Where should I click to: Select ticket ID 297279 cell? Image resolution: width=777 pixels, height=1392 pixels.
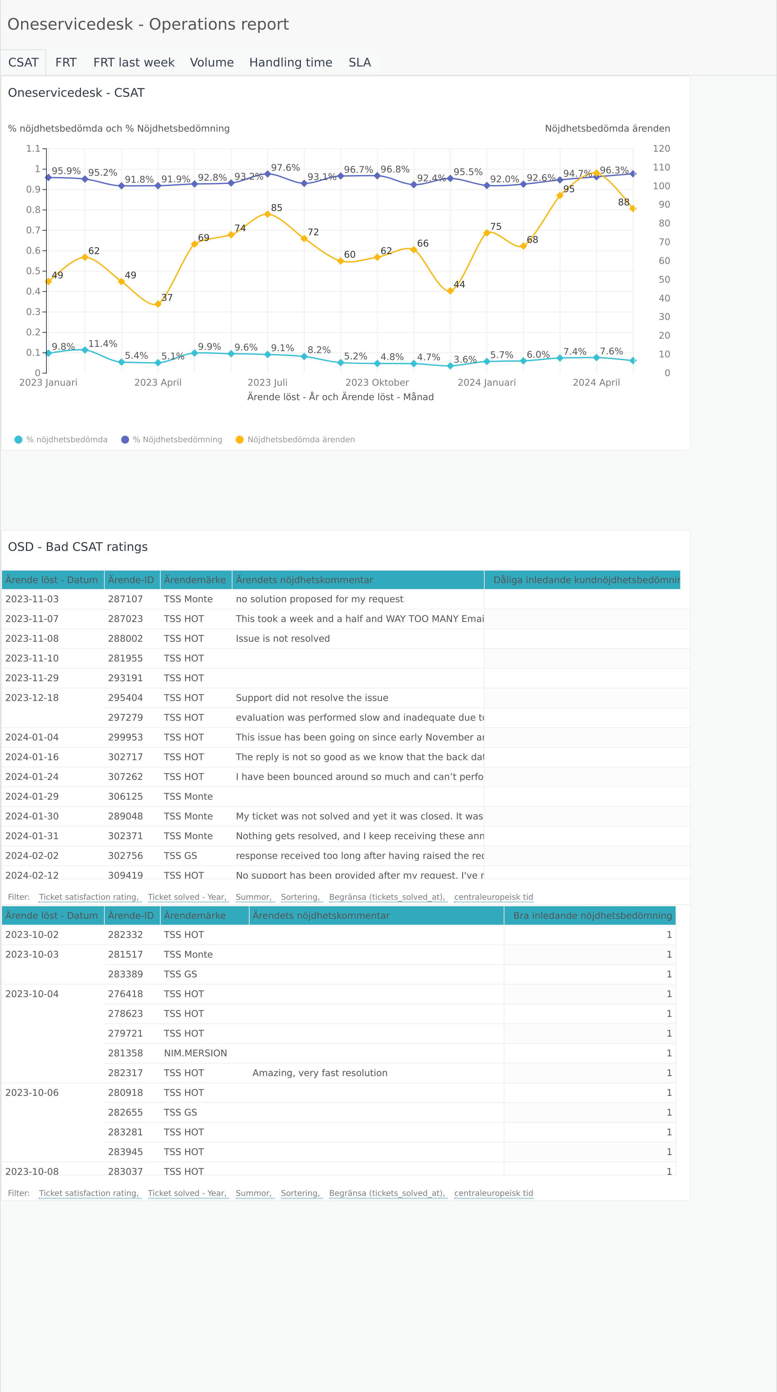point(132,718)
